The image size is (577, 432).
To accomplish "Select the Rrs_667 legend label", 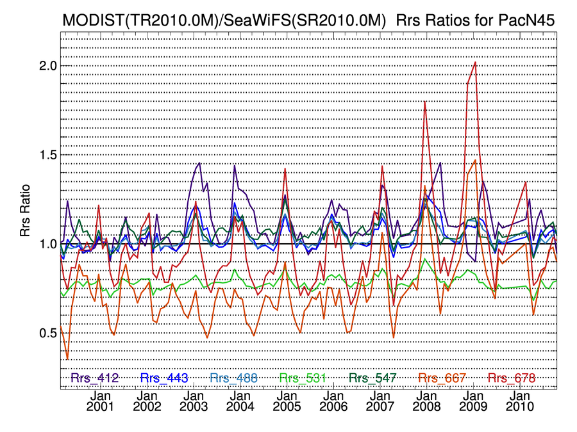I will 442,378.
